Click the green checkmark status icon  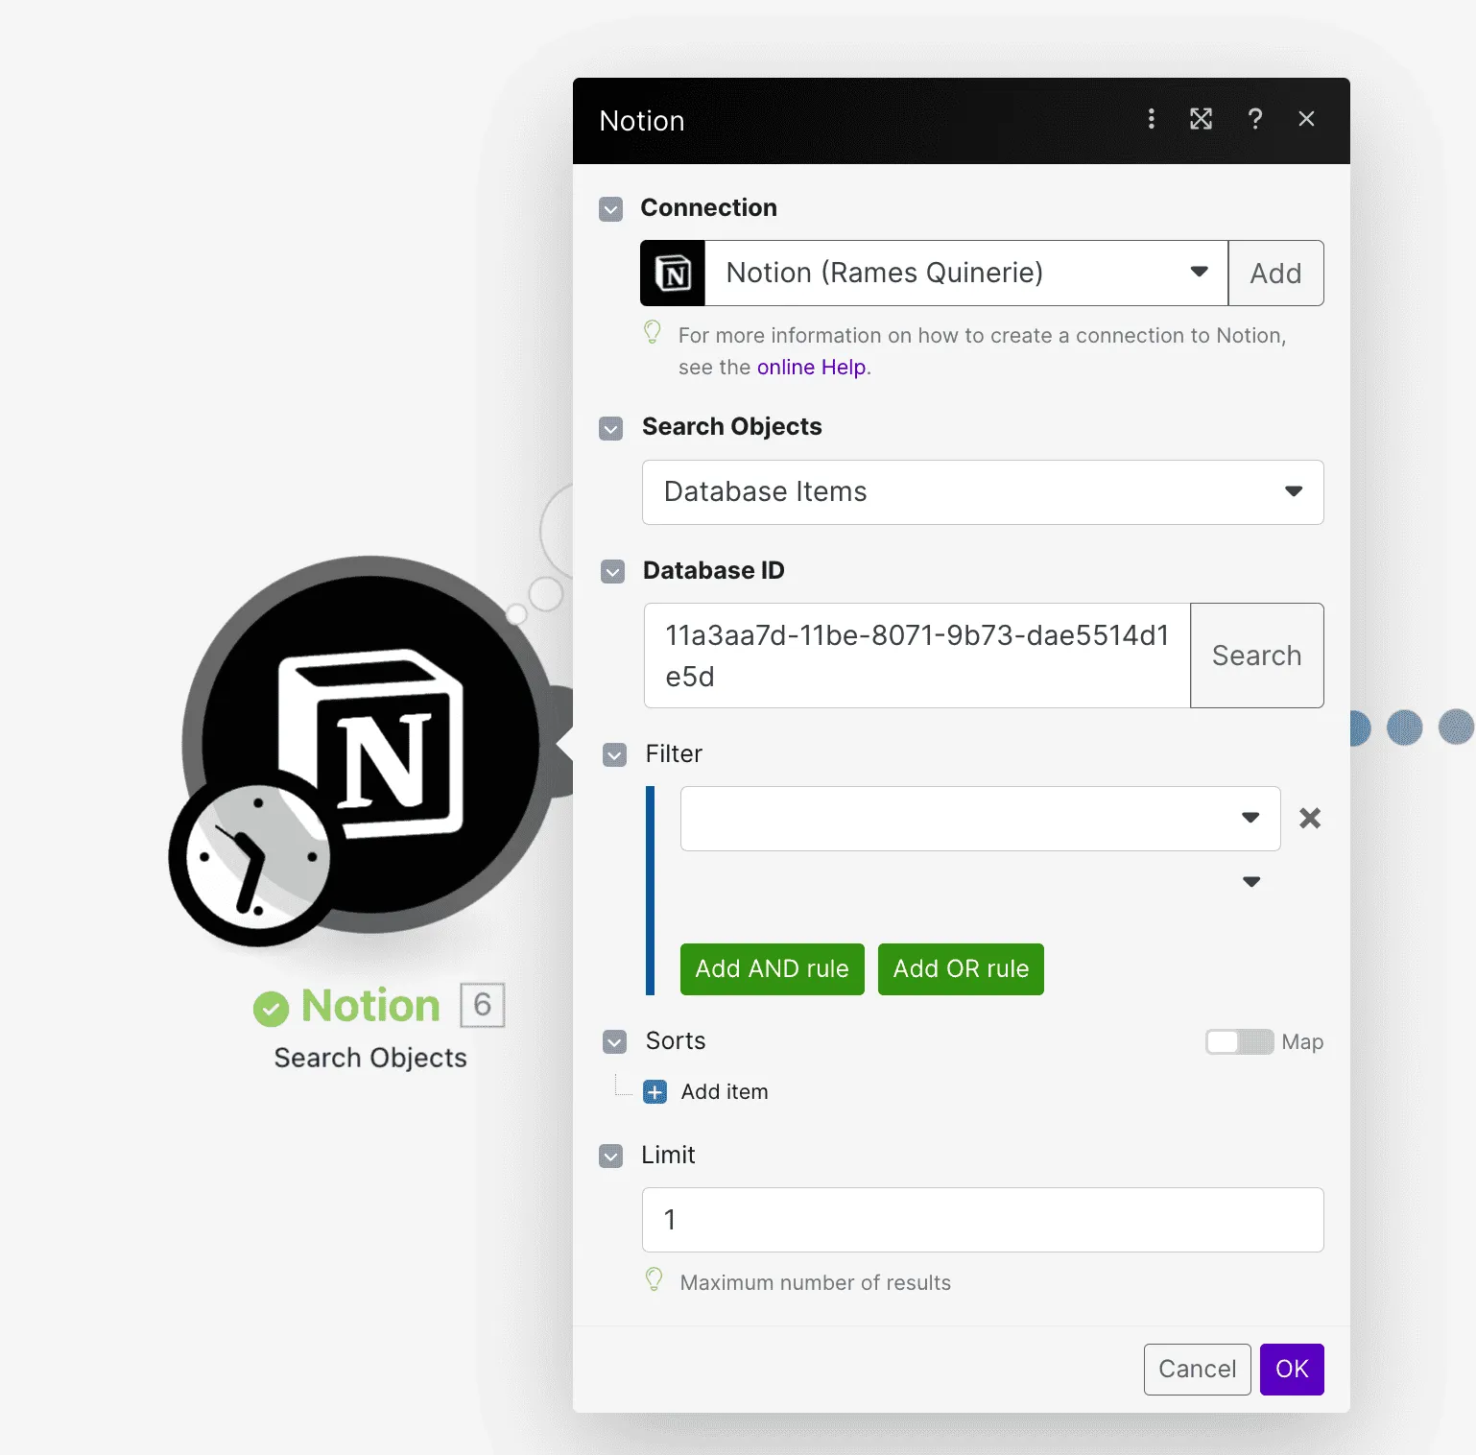[271, 1009]
